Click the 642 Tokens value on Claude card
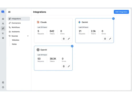The height and width of the screenshot is (99, 132). tap(52, 31)
